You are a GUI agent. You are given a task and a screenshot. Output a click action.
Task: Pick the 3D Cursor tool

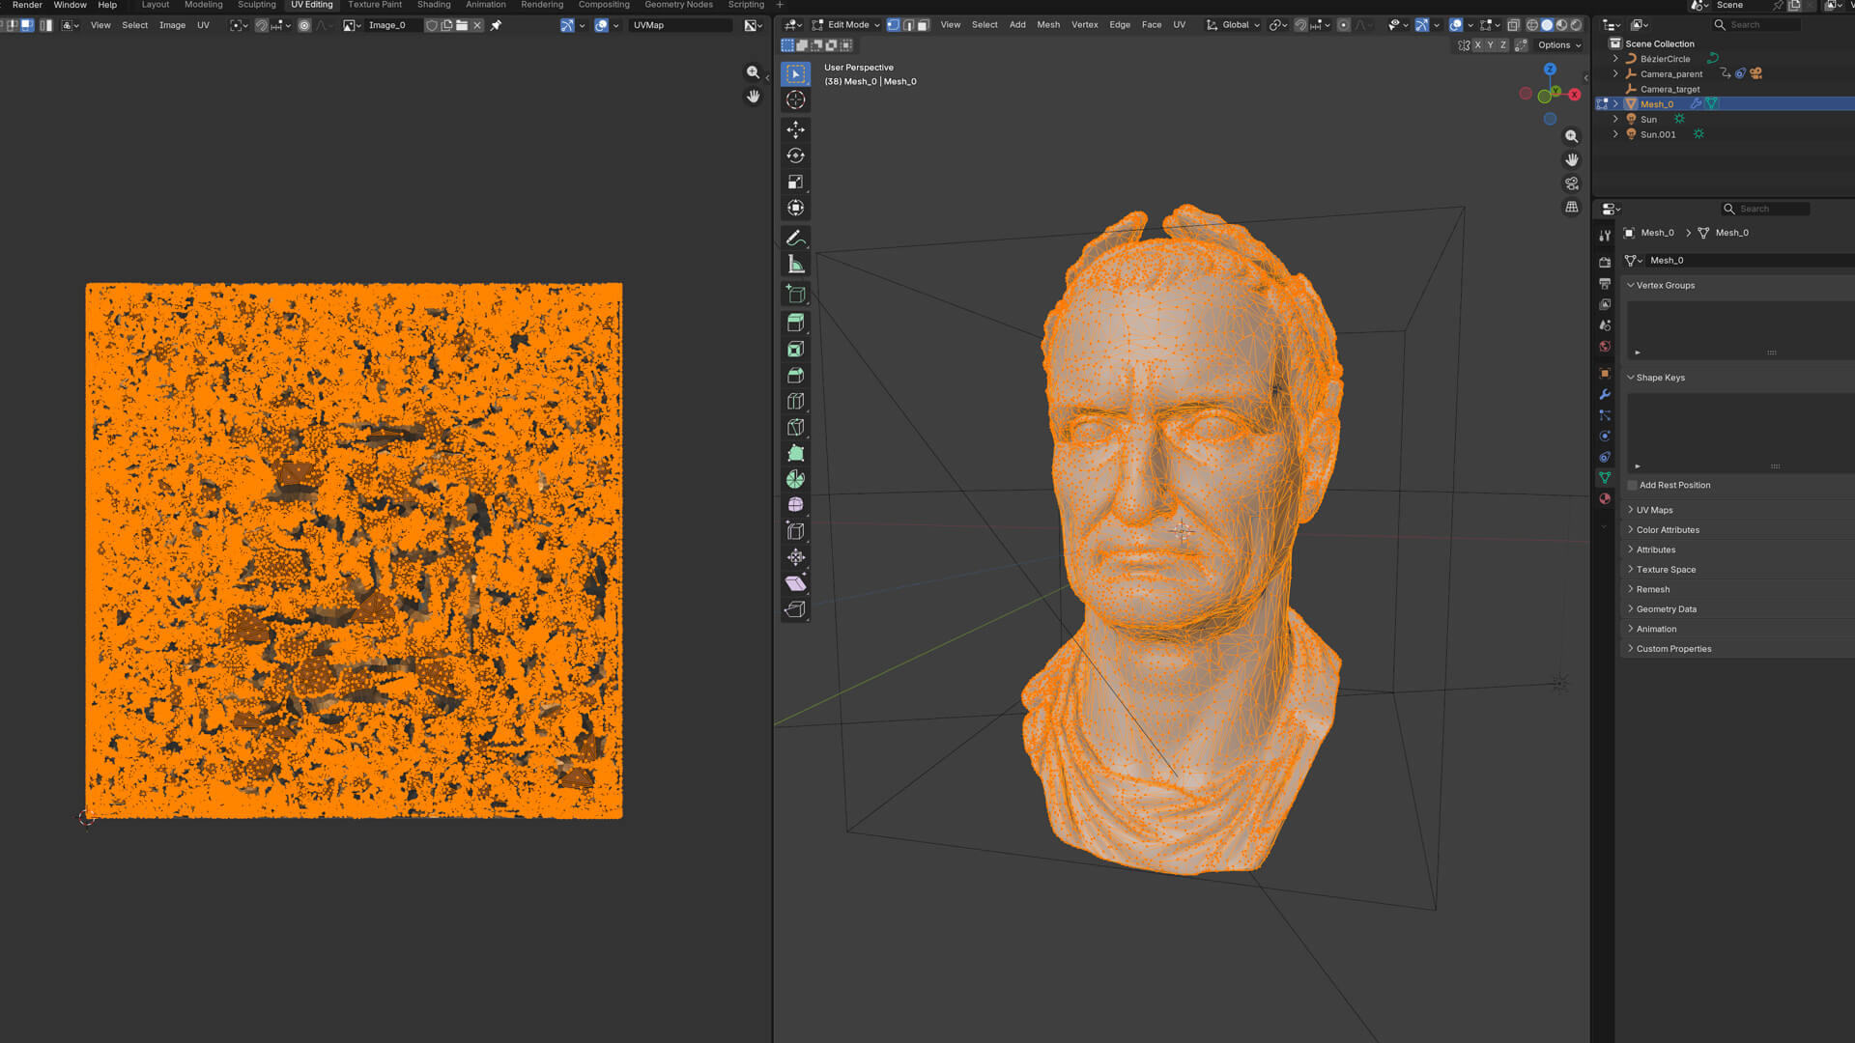[795, 99]
